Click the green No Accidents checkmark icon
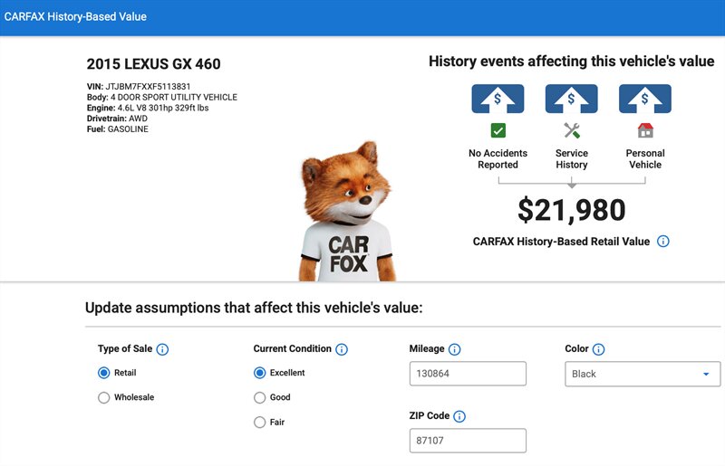This screenshot has height=466, width=725. [498, 130]
